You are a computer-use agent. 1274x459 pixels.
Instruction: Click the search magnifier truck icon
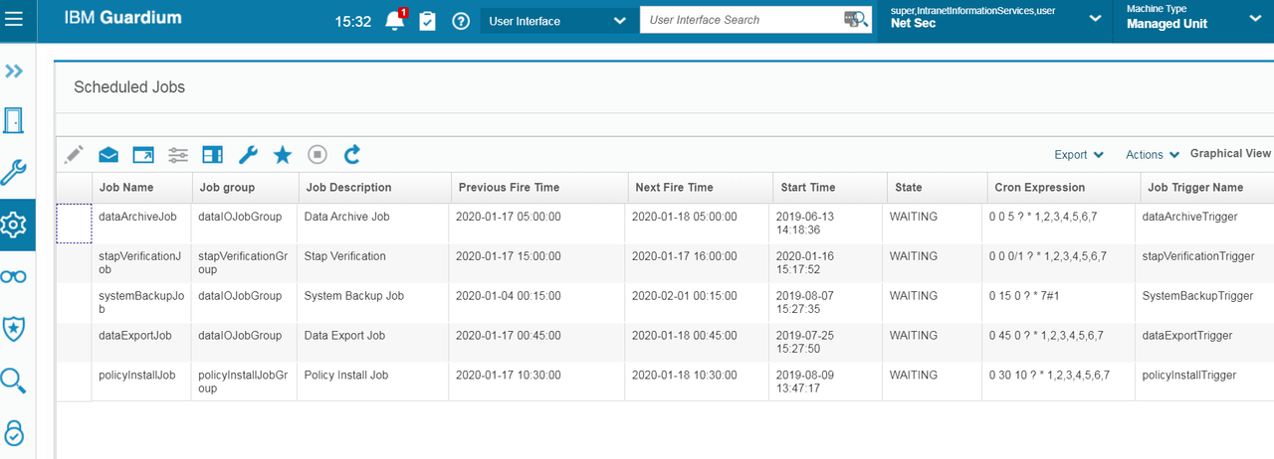point(855,20)
